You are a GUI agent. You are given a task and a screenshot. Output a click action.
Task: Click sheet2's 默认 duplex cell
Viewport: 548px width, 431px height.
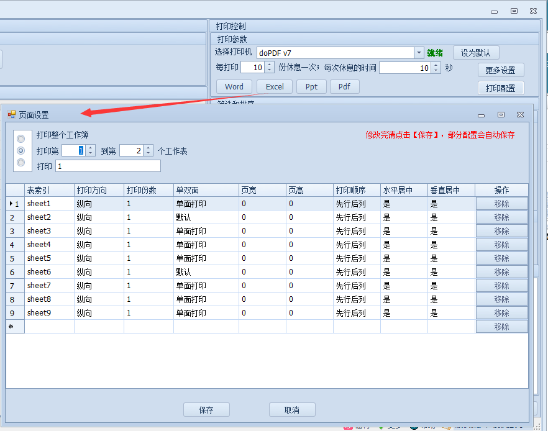206,217
